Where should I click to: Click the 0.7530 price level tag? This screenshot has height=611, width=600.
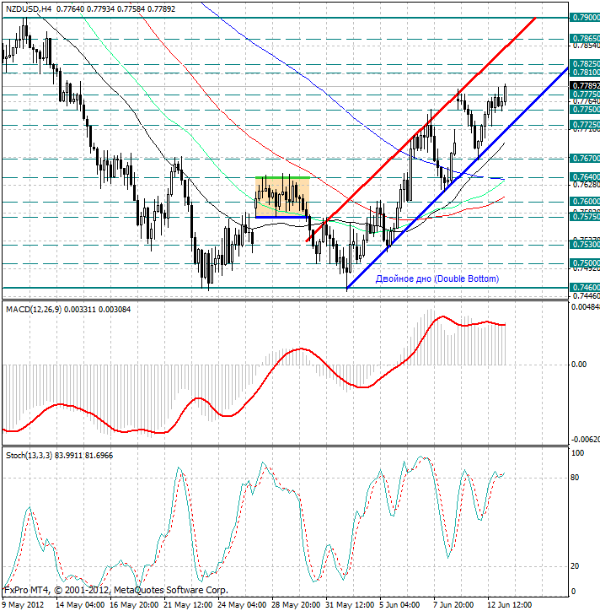585,245
